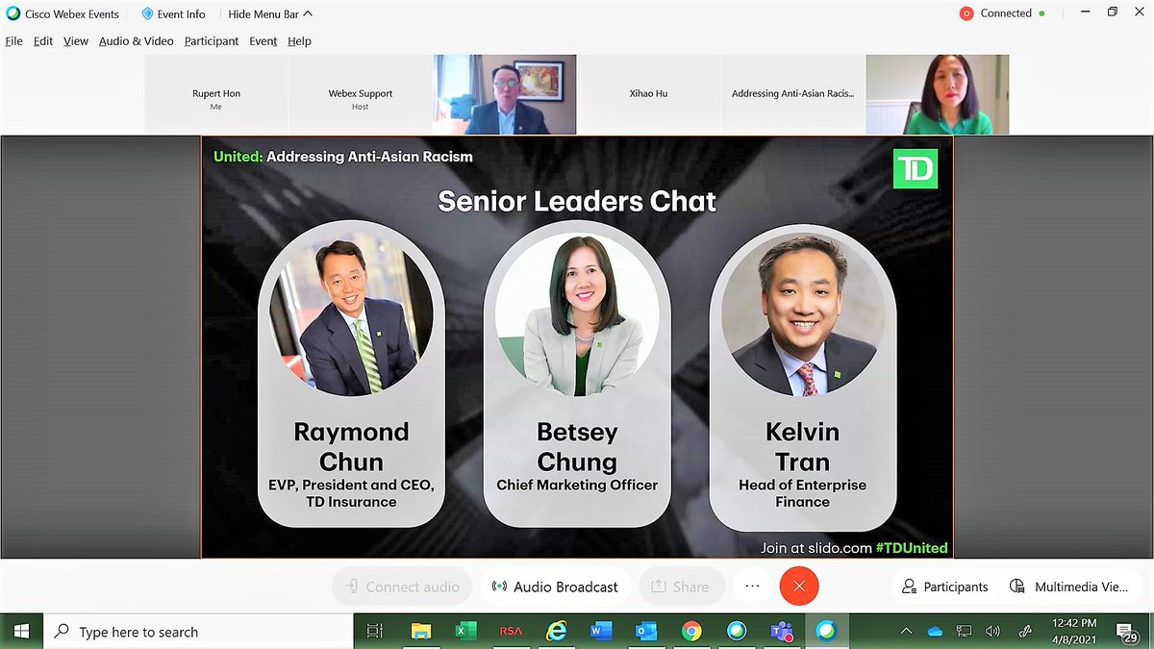The height and width of the screenshot is (649, 1154).
Task: Click pen input tray icon
Action: point(1026,632)
